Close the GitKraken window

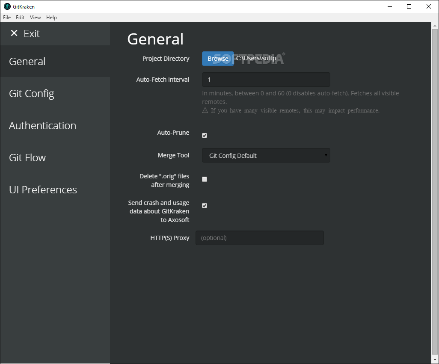429,6
